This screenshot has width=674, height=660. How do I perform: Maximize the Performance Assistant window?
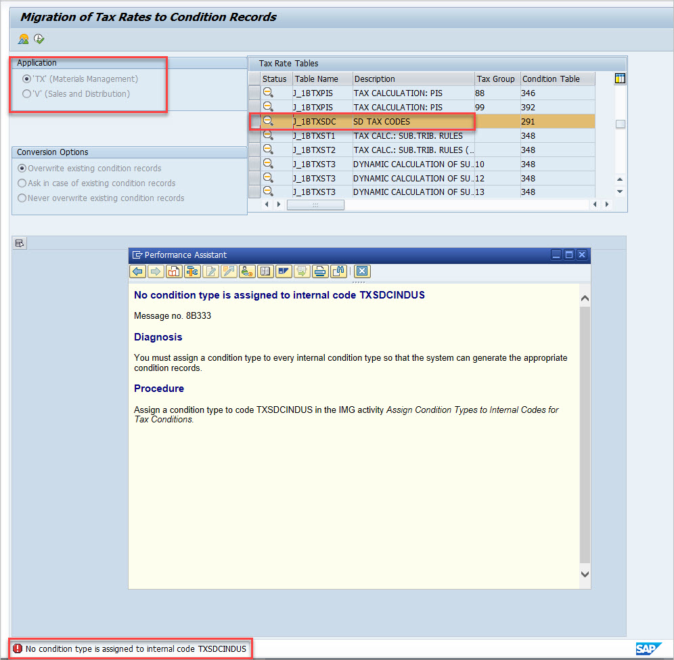pyautogui.click(x=568, y=255)
